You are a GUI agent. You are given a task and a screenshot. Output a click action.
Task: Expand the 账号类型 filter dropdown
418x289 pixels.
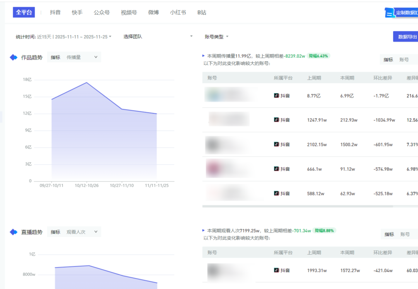pos(216,37)
